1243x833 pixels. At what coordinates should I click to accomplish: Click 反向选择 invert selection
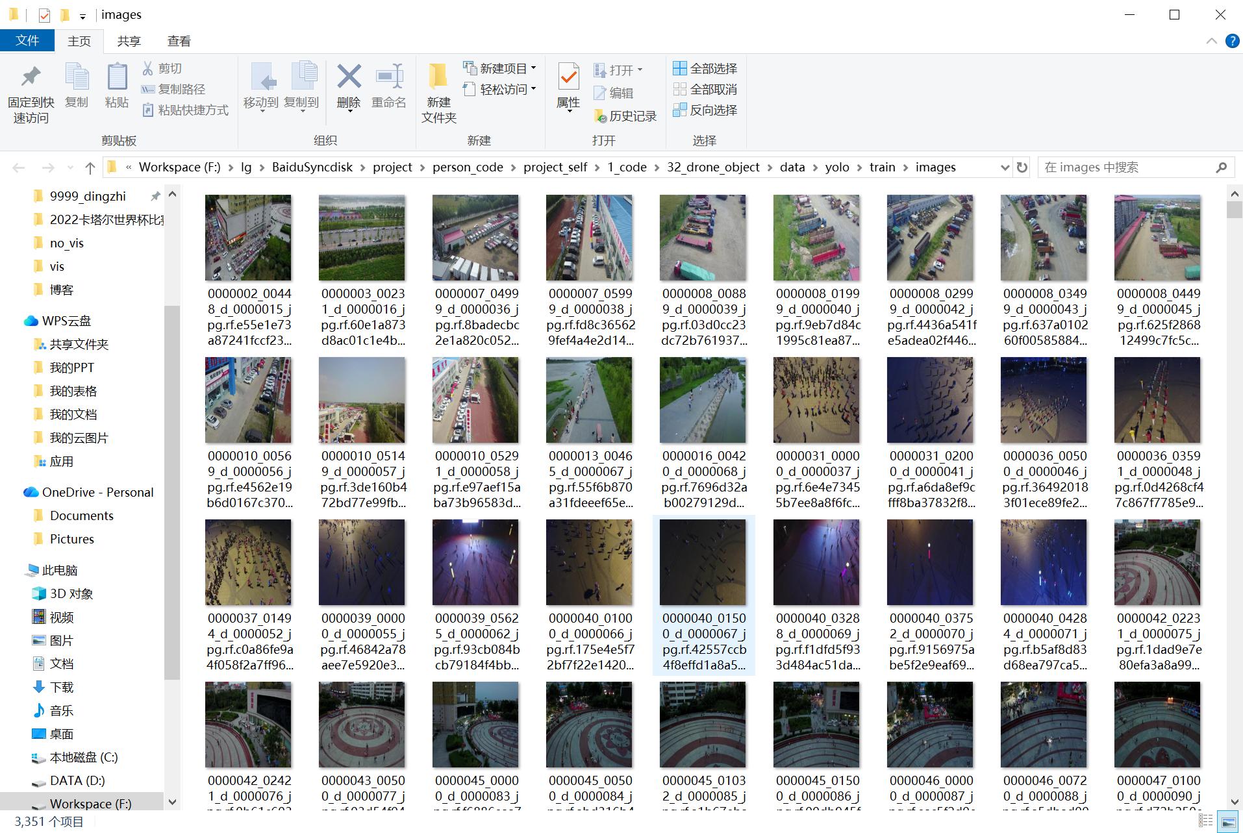point(705,110)
